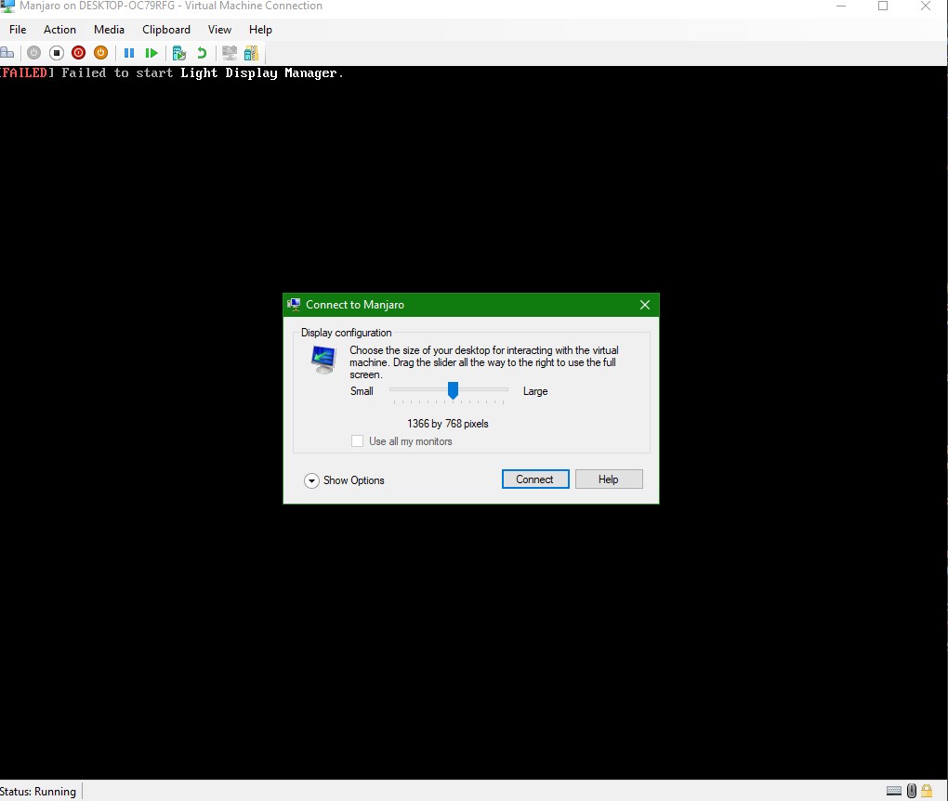Image resolution: width=948 pixels, height=801 pixels.
Task: Close the Connect to Manjaro dialog
Action: [645, 305]
